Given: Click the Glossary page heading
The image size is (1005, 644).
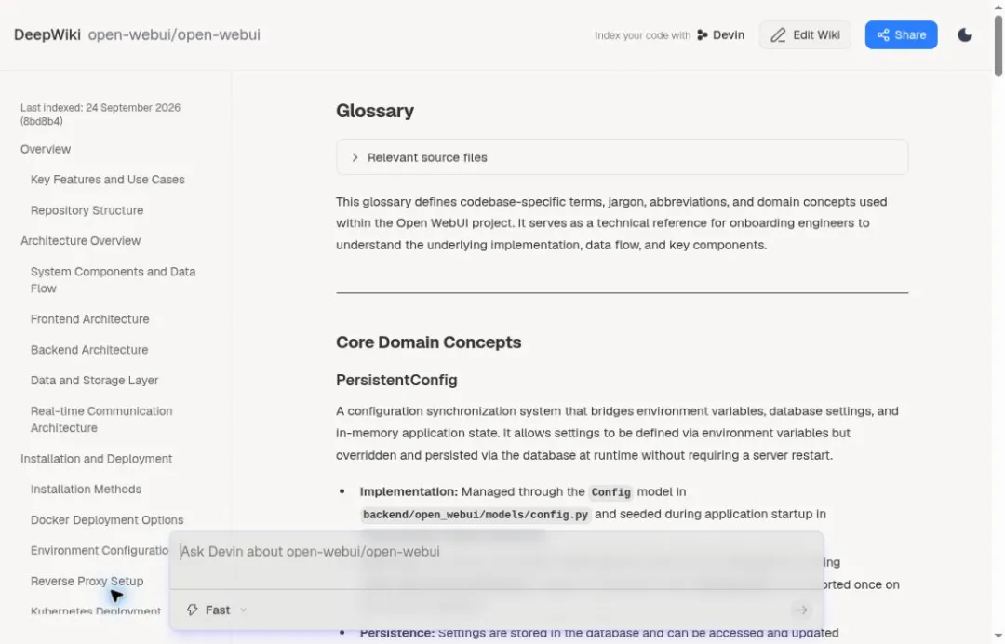Looking at the screenshot, I should [x=375, y=111].
